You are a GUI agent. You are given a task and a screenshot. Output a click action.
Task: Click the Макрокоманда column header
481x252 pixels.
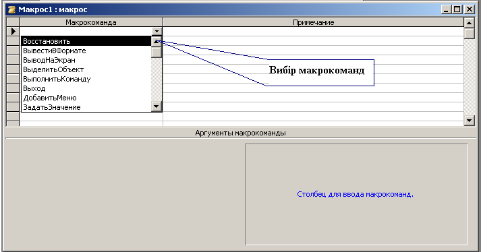pos(91,22)
